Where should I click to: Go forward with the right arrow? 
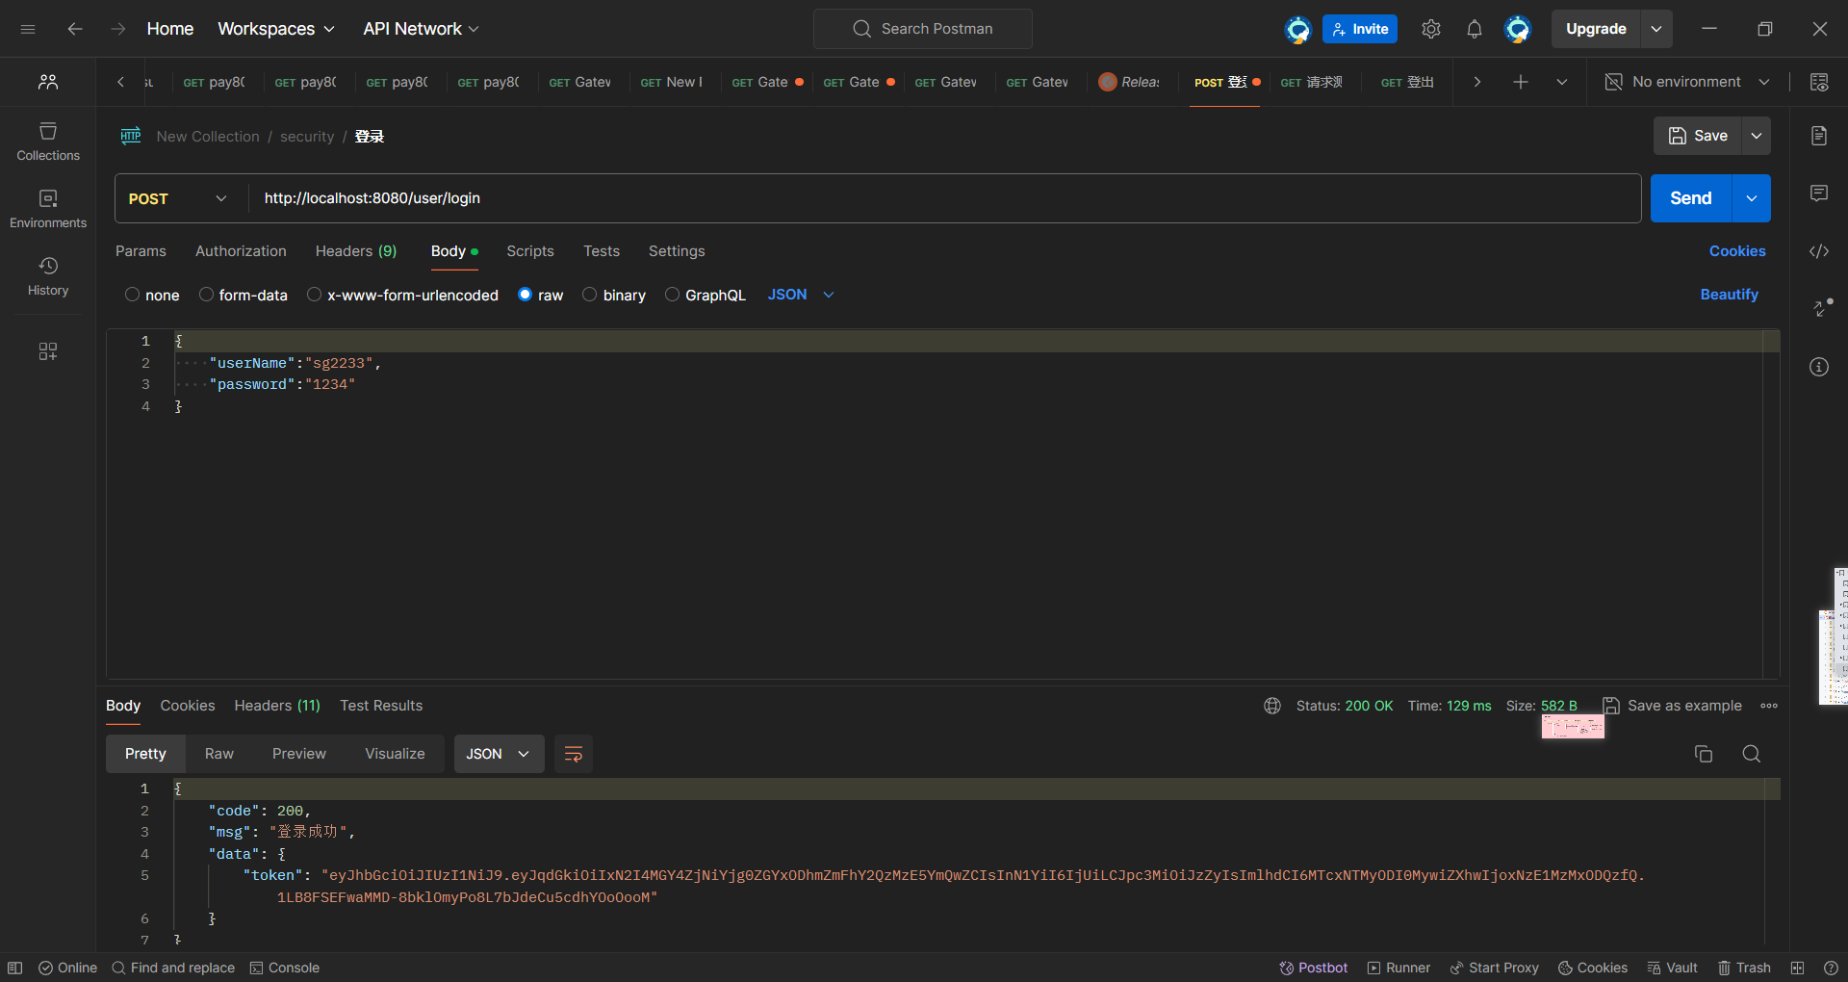[117, 29]
